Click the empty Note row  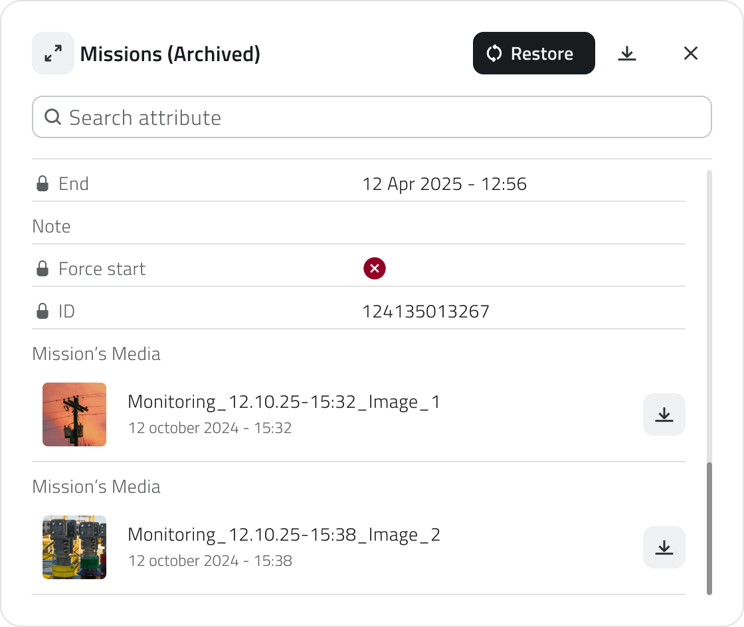click(x=359, y=226)
